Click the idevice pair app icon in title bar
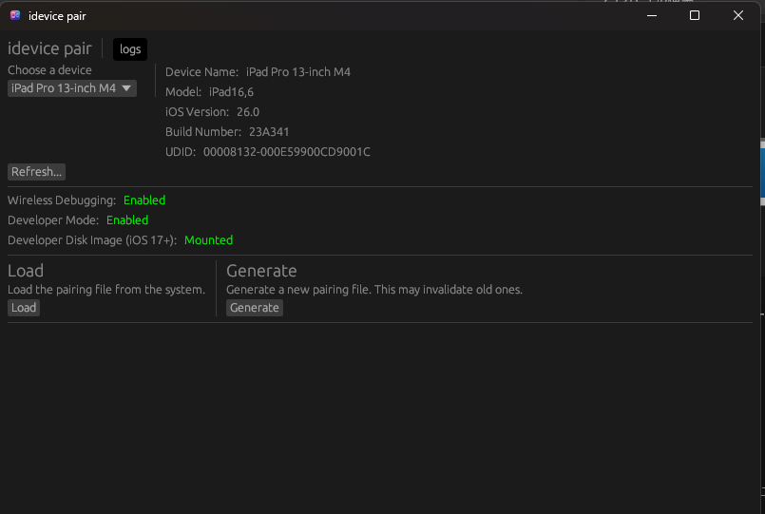This screenshot has width=765, height=514. point(15,15)
